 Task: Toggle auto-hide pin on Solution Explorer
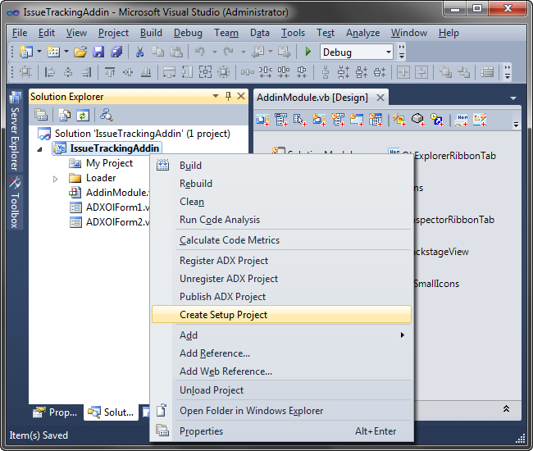tap(229, 97)
